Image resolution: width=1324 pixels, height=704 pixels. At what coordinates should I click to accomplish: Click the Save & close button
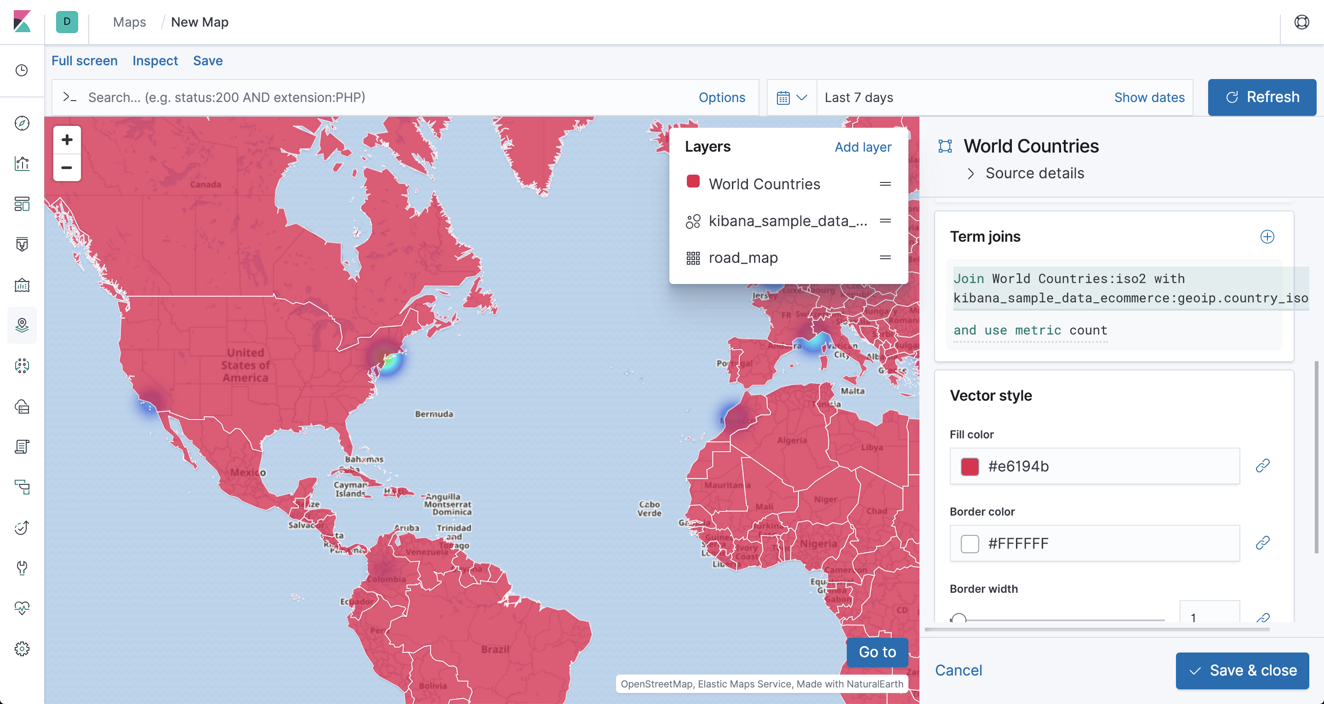(x=1242, y=670)
